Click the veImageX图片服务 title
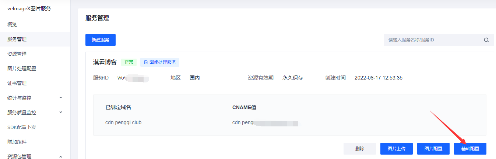Viewport: 496px width, 159px height. click(29, 9)
